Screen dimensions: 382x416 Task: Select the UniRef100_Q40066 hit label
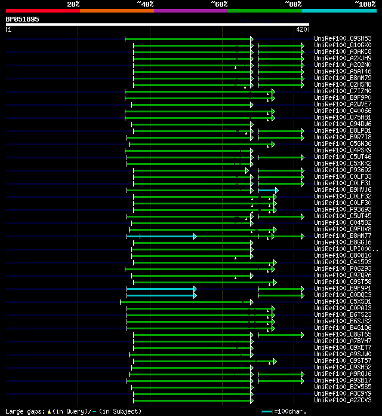(x=343, y=111)
